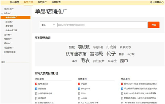Screen dimensions: 165x104
Task: Click the red rank 1 badge under 关注上升
Action: coord(36,84)
